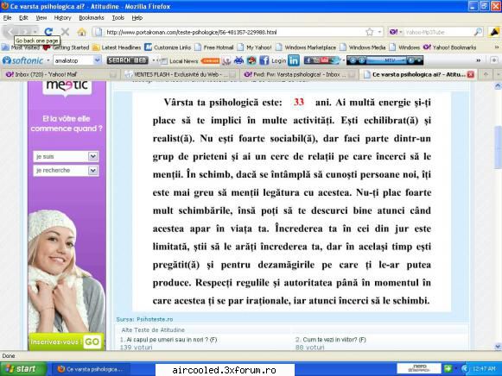Switch to Inbox (720) Yahoo! Mail tab
Image resolution: width=502 pixels, height=376 pixels.
point(60,74)
